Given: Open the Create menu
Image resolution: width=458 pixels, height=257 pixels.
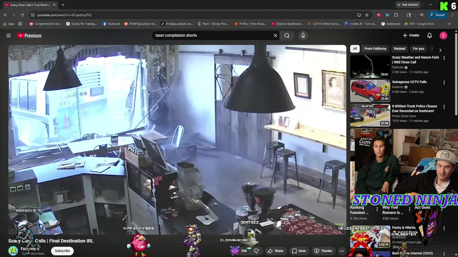Looking at the screenshot, I should 411,35.
